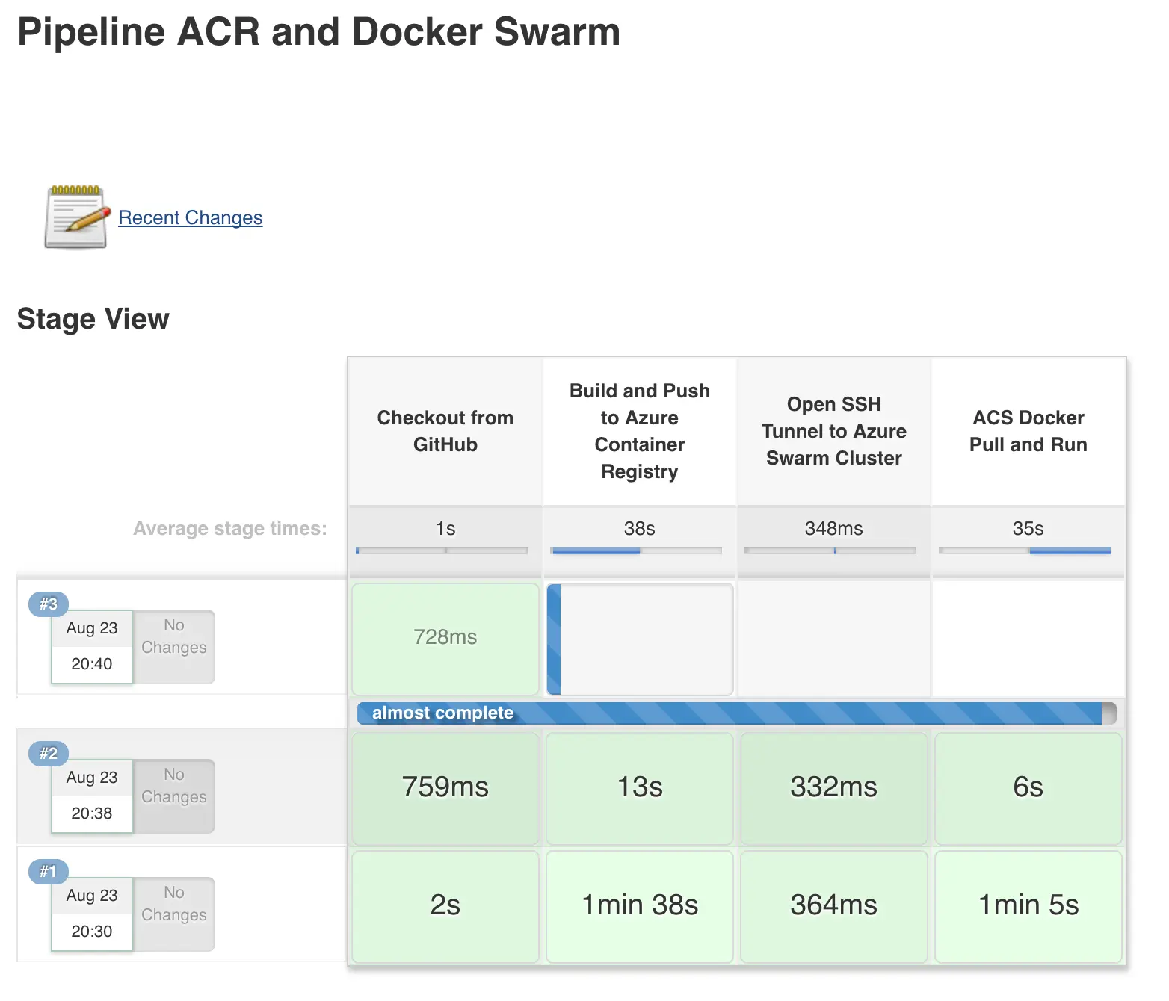This screenshot has height=1001, width=1169.
Task: Open the 759ms Checkout cell of build #2
Action: pyautogui.click(x=445, y=787)
